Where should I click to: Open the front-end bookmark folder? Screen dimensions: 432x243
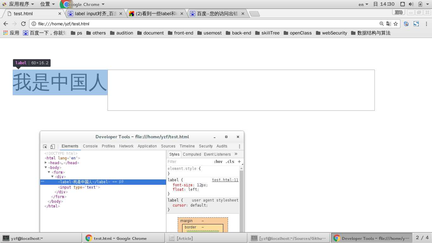180,33
